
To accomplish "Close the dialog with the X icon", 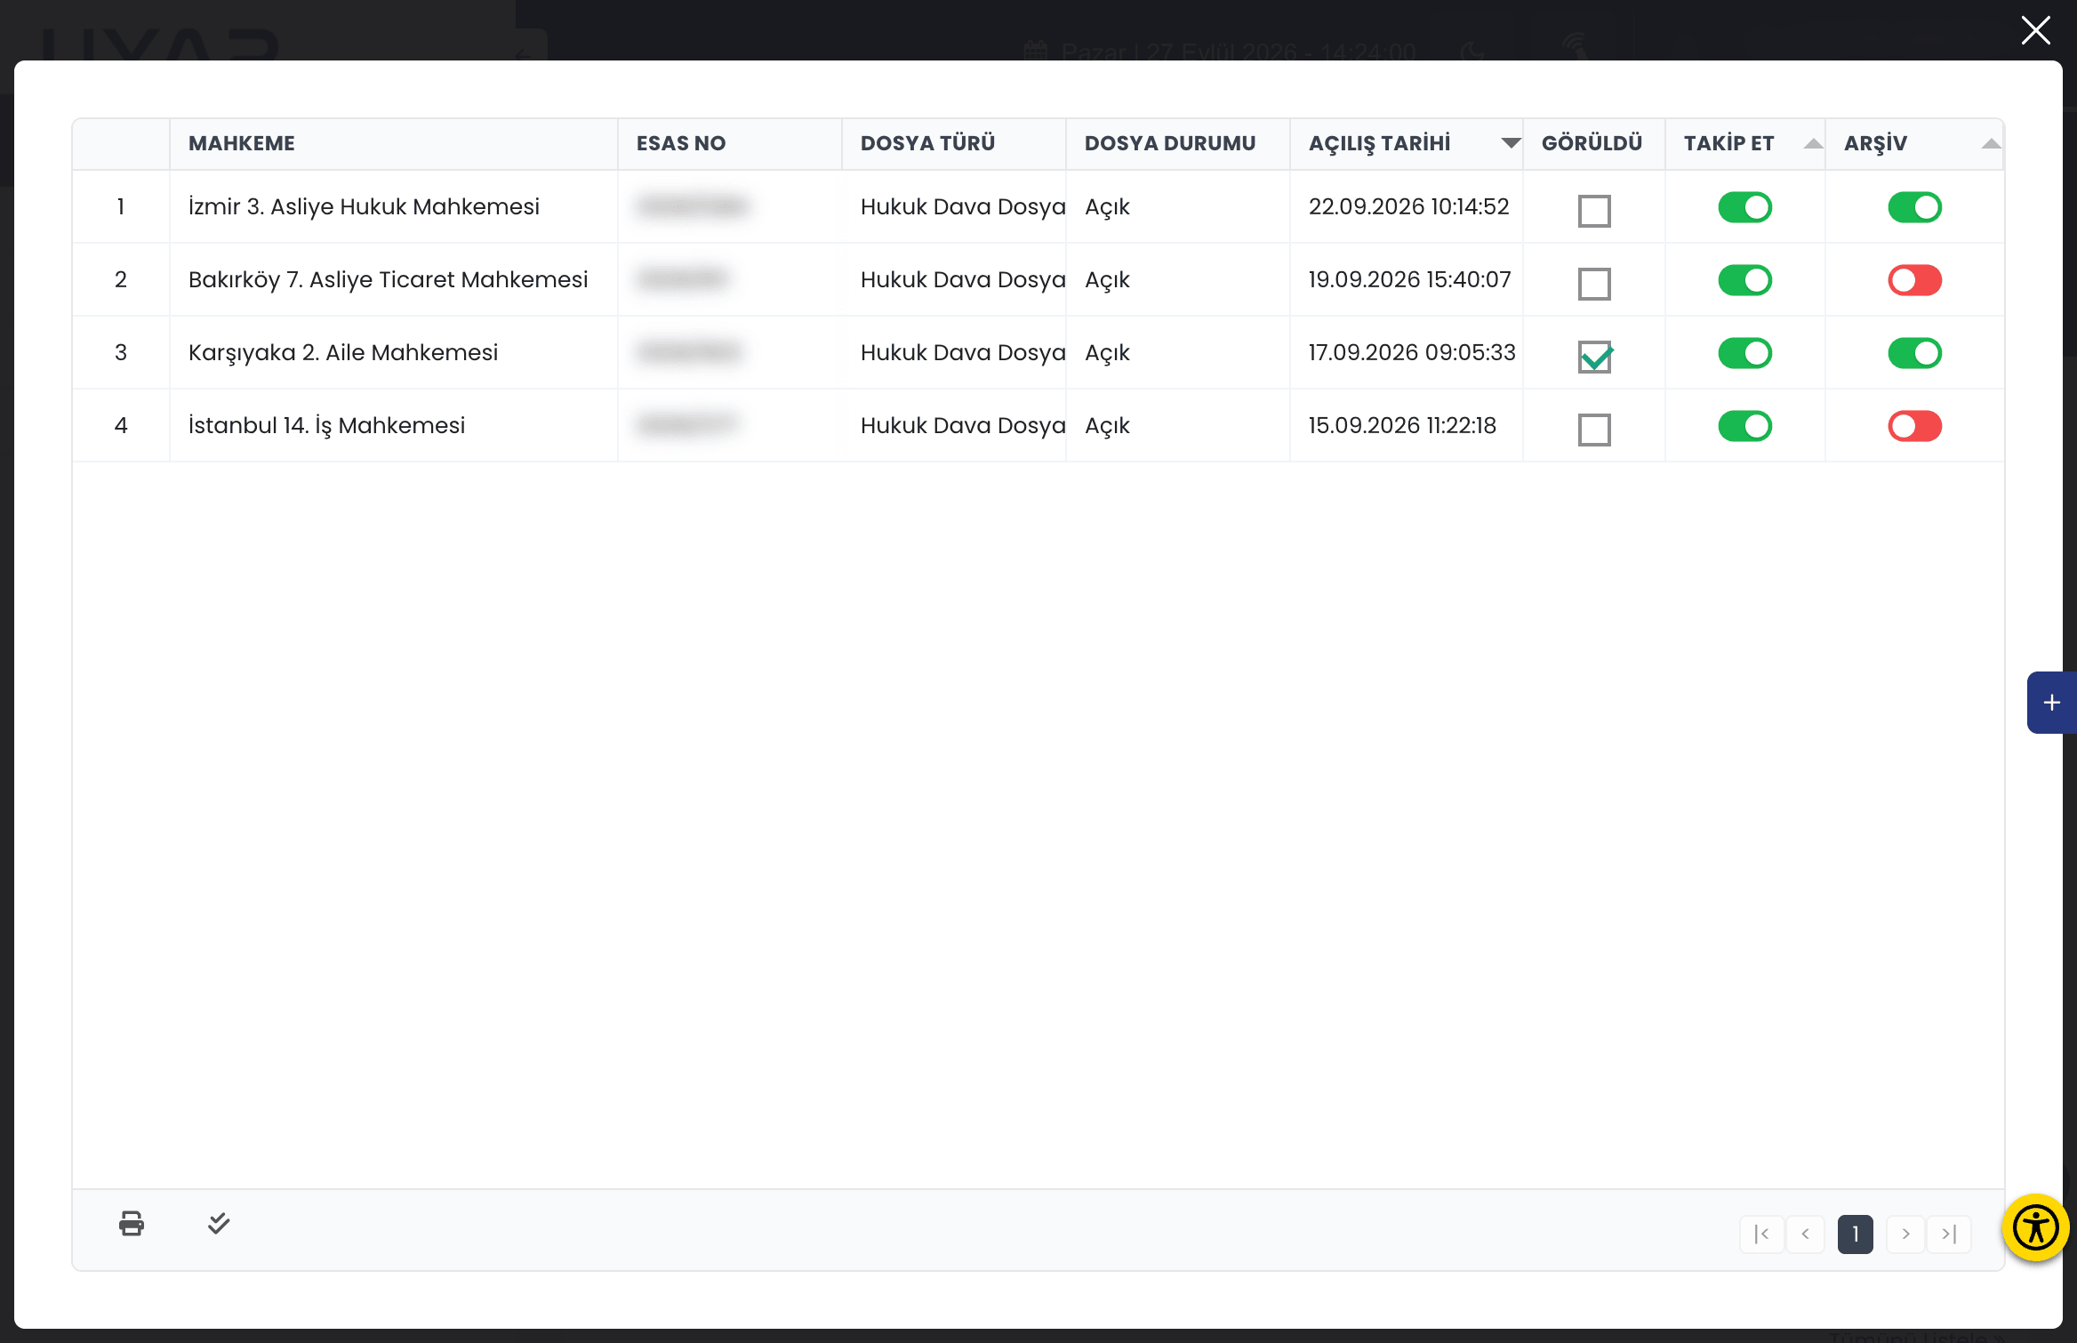I will coord(2036,30).
